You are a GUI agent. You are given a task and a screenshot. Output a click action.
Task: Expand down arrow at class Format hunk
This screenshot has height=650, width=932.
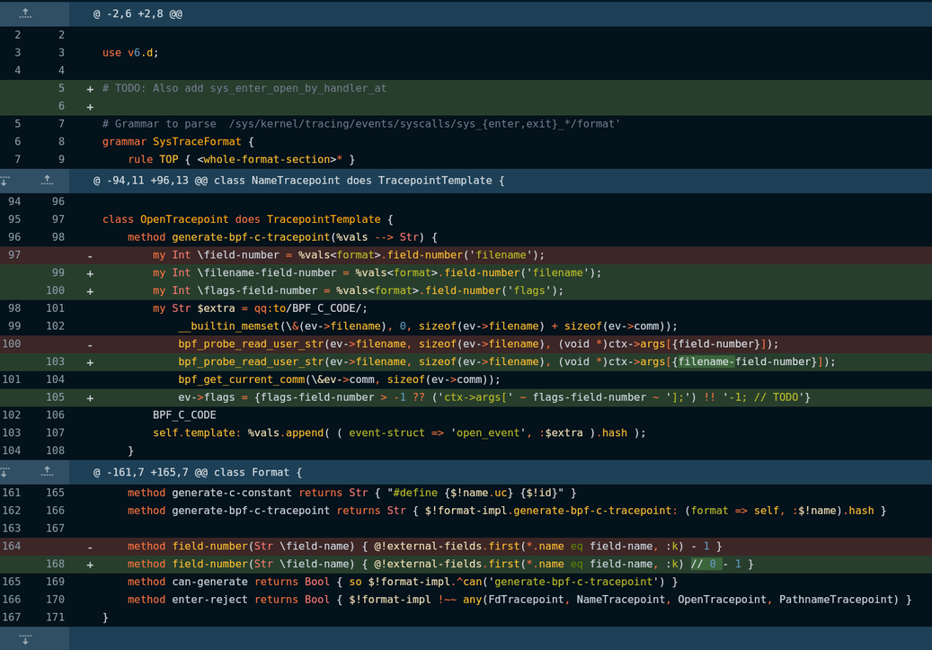tap(5, 472)
